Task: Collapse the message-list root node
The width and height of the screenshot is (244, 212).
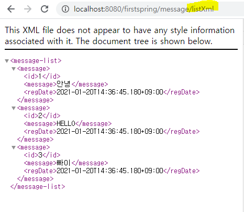Action: (x=7, y=61)
